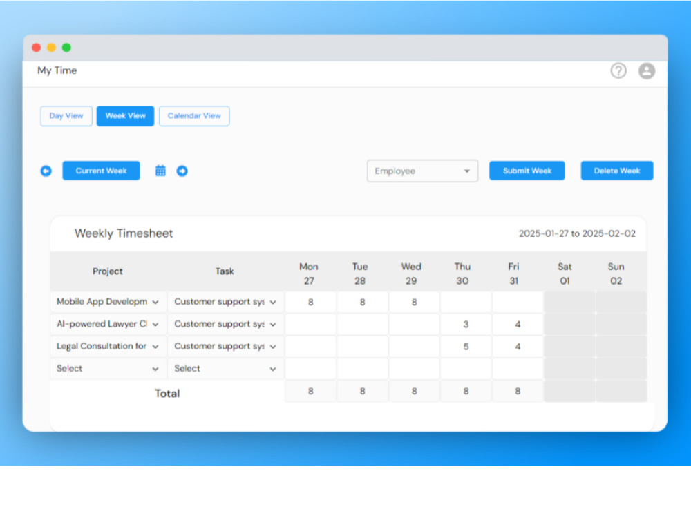Image resolution: width=691 pixels, height=518 pixels.
Task: Click Monday cell in empty Select row
Action: point(311,369)
